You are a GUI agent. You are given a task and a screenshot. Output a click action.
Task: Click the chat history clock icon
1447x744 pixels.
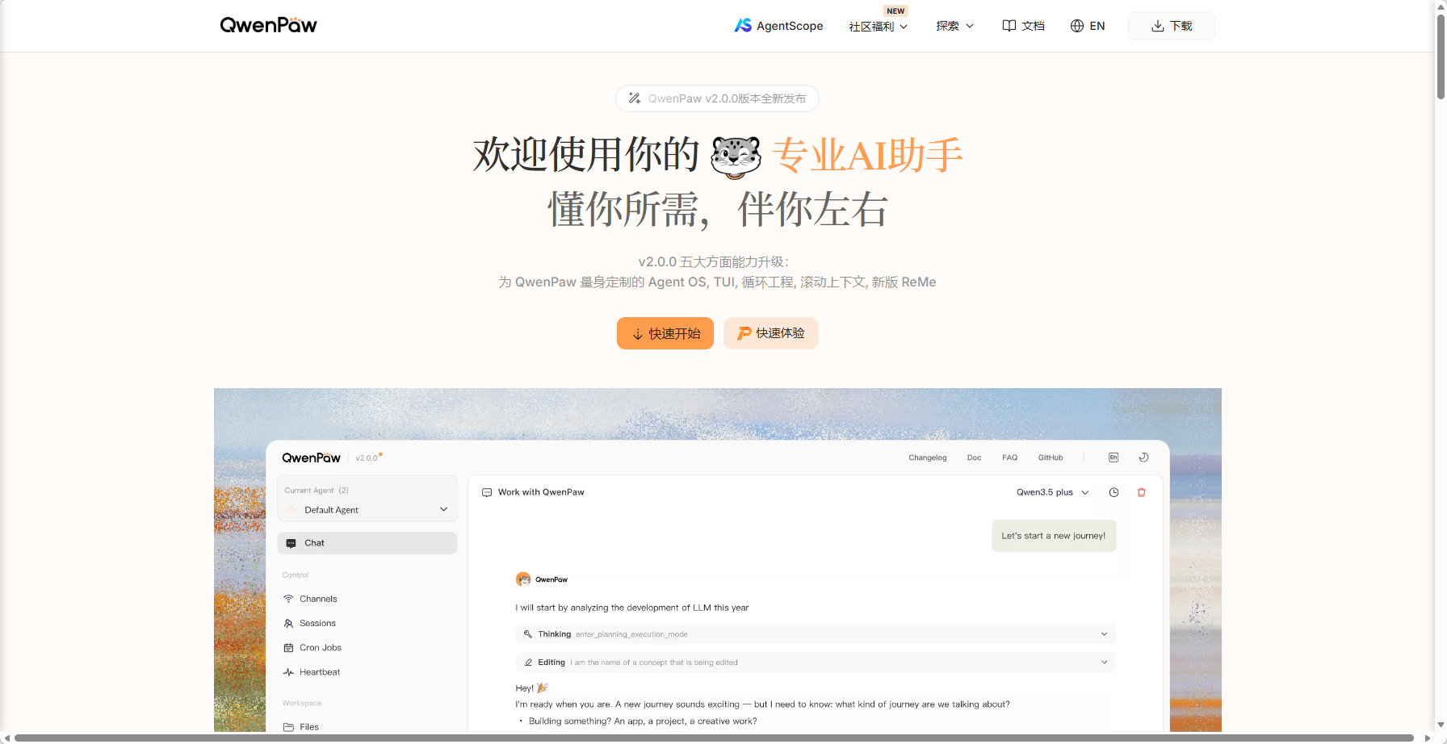1114,492
